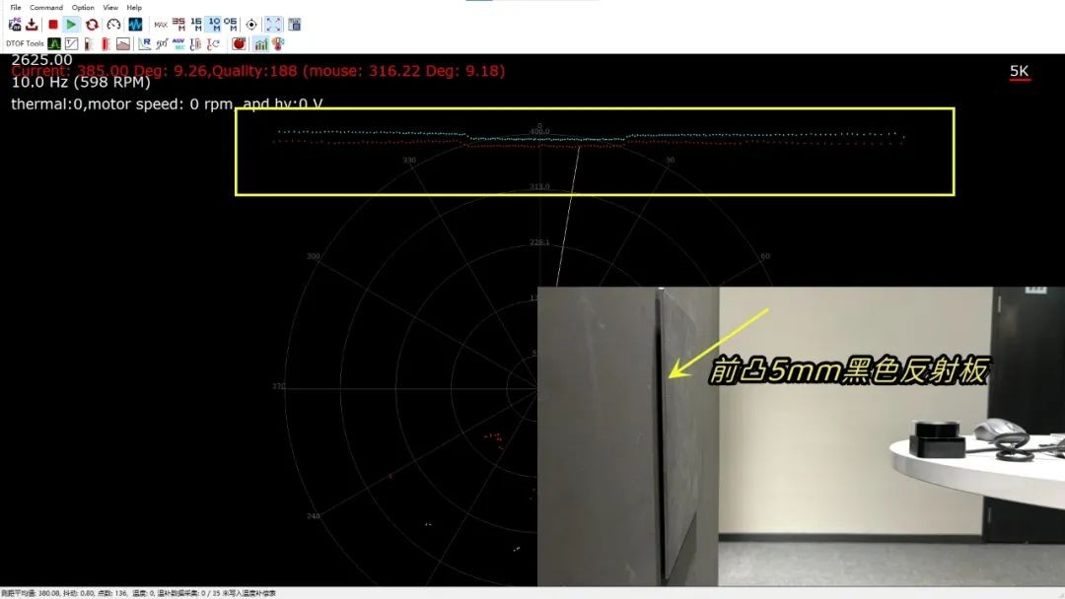Click the temperature calibration icon with box
Viewport: 1065px width, 599px height.
195,44
